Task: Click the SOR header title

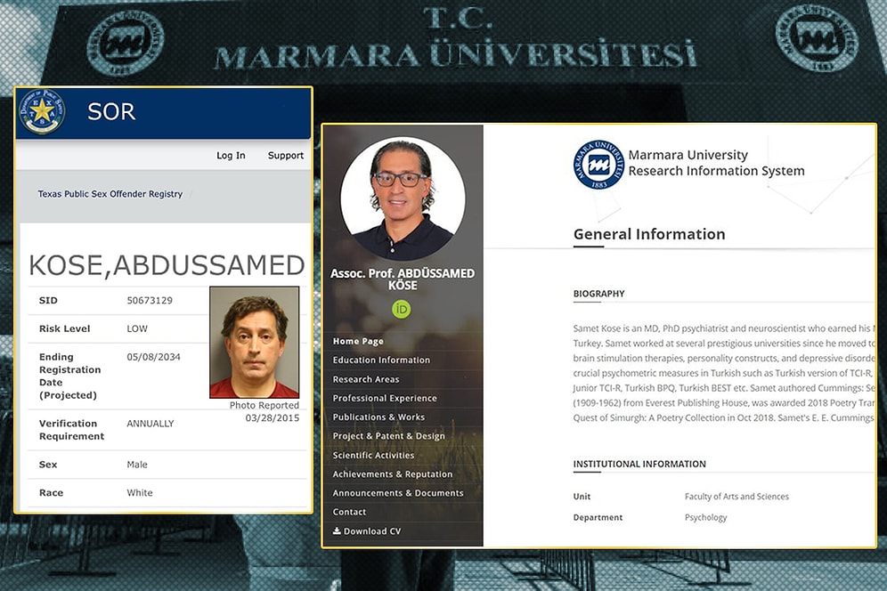Action: (111, 111)
